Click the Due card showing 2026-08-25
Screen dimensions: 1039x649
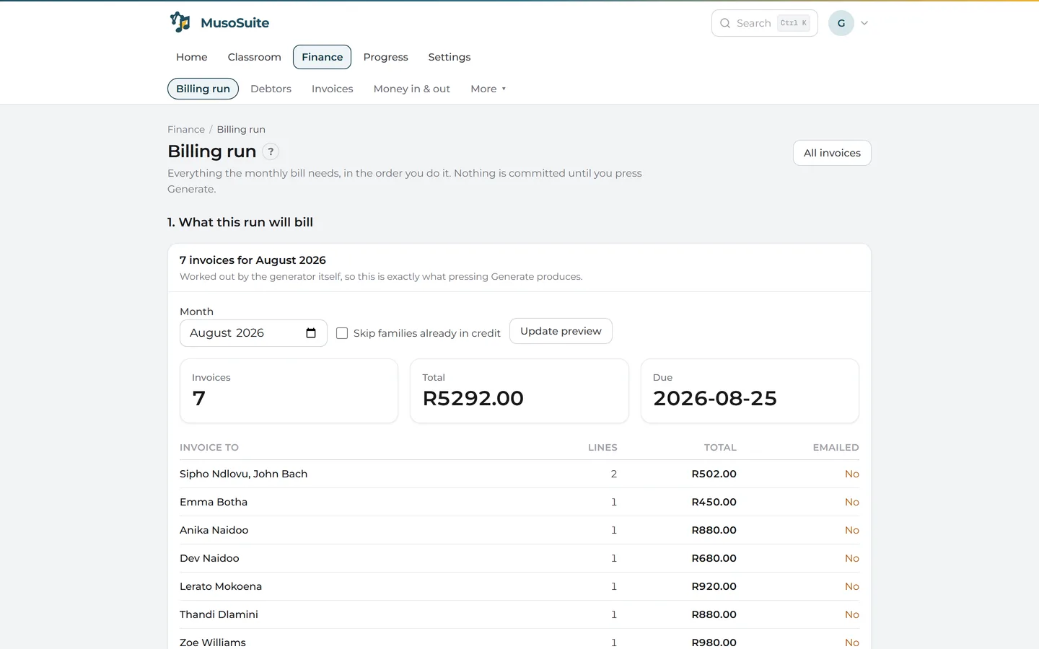[750, 391]
